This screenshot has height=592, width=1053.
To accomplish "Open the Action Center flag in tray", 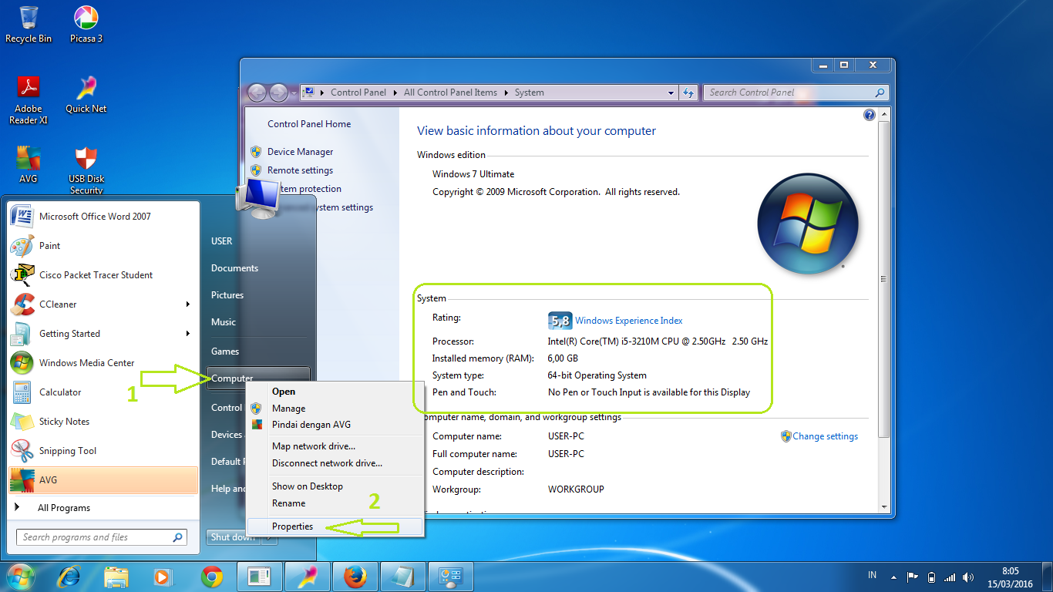I will coord(912,577).
